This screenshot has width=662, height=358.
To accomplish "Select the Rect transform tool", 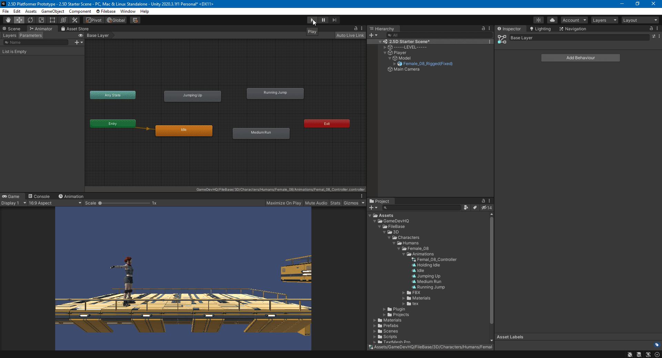I will pyautogui.click(x=52, y=20).
